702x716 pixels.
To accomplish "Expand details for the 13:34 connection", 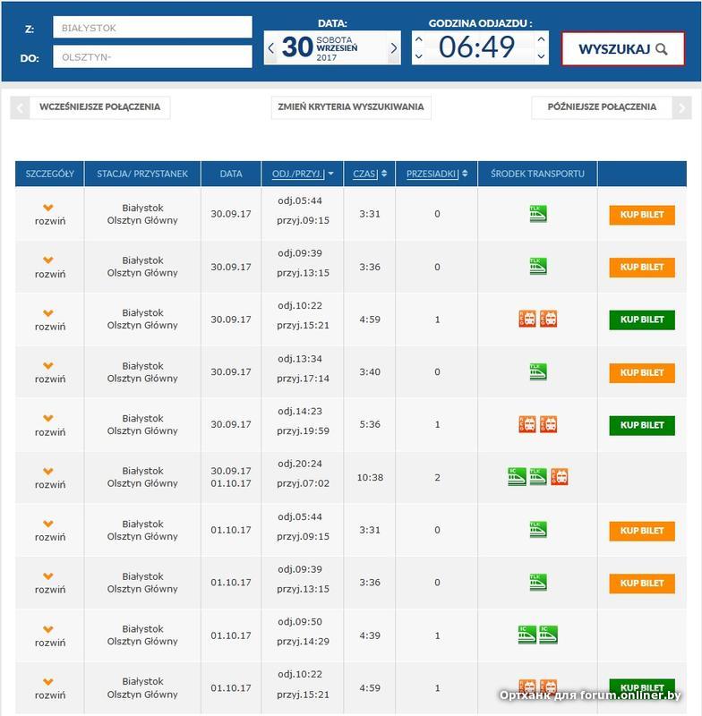I will click(x=49, y=372).
